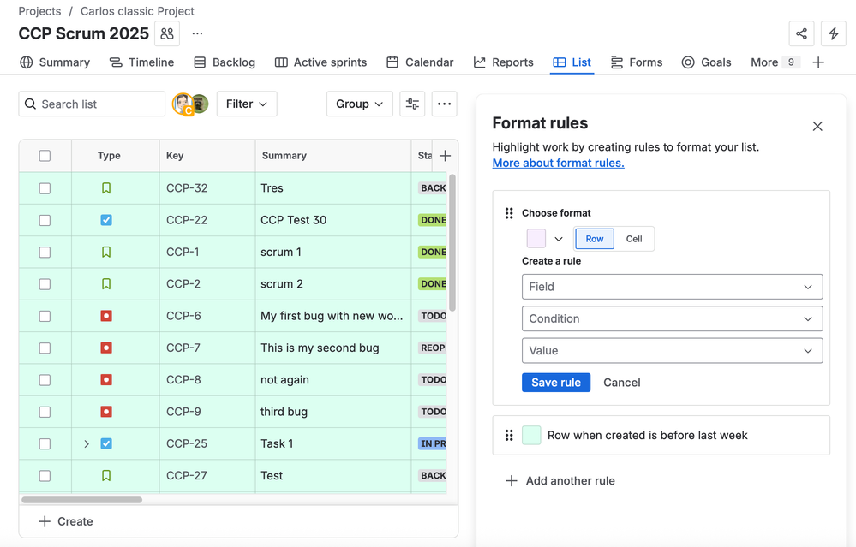
Task: Focus the Search list field
Action: [92, 104]
